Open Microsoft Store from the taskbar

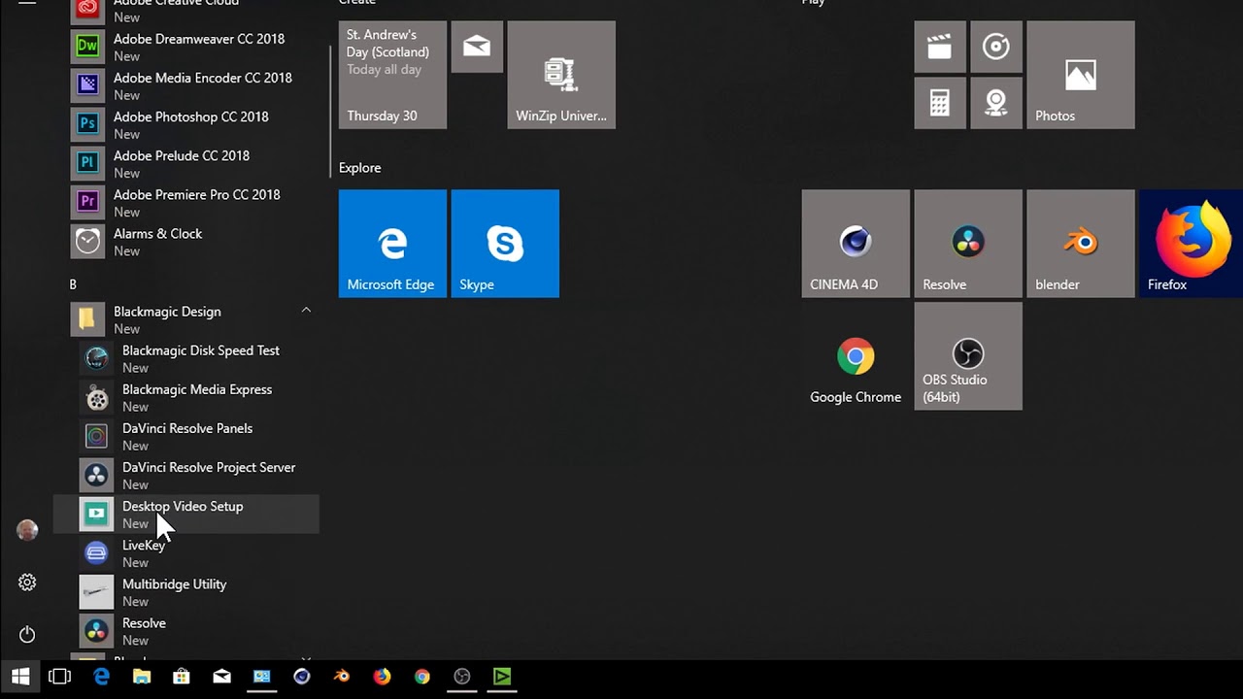click(x=182, y=677)
